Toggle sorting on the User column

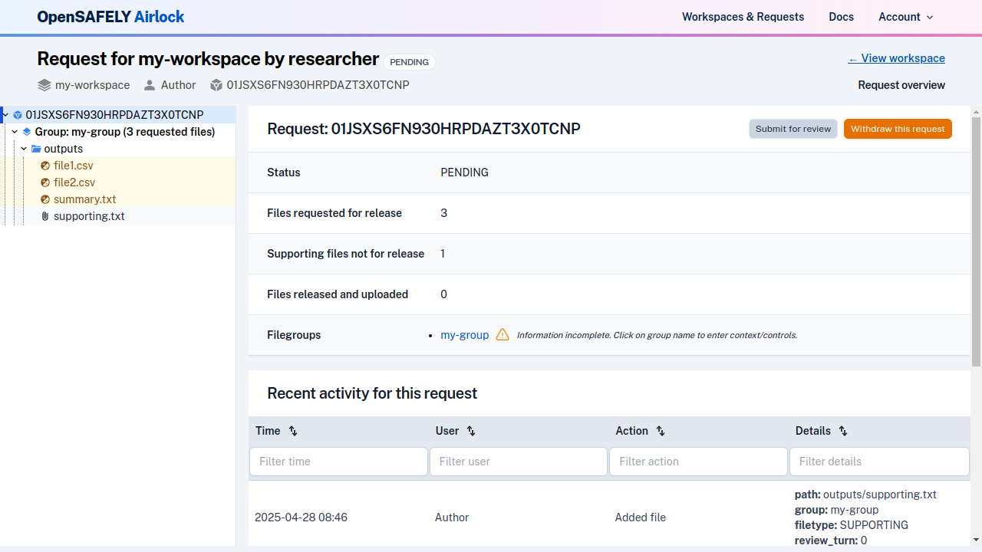[x=471, y=431]
